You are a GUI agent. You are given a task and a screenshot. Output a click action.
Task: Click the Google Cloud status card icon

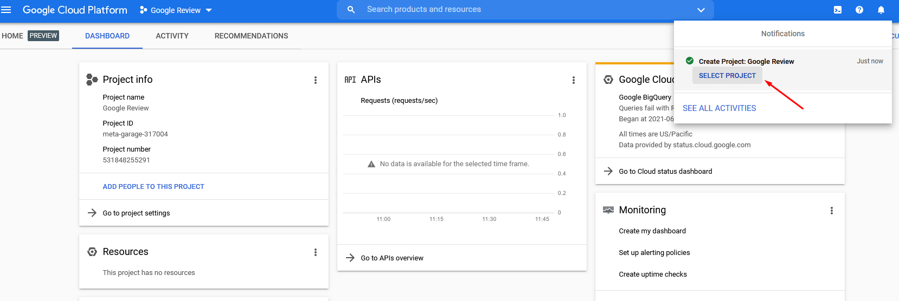(x=608, y=80)
